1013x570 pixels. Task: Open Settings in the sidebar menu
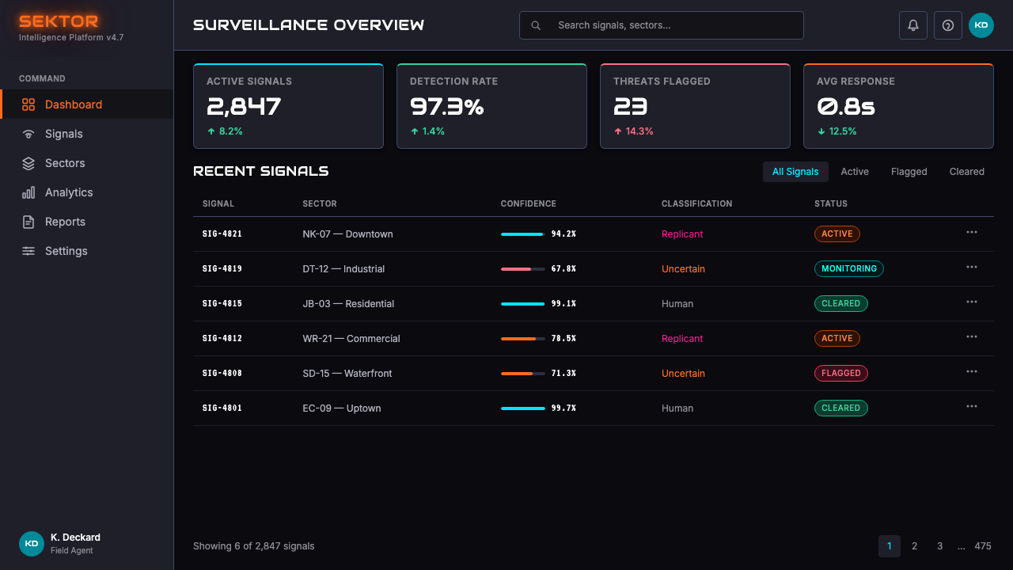click(x=87, y=251)
